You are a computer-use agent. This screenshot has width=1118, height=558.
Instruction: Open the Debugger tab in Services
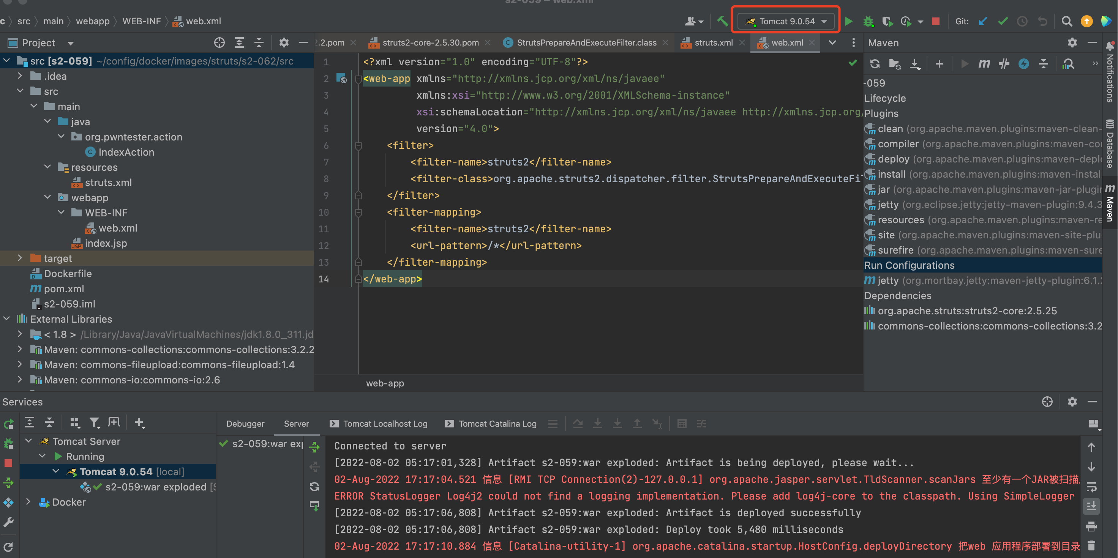245,424
